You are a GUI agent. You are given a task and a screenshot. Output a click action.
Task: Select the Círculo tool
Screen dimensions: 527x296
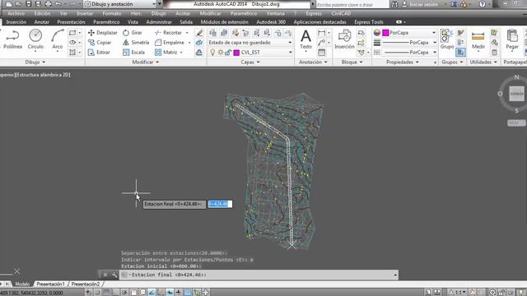click(35, 39)
